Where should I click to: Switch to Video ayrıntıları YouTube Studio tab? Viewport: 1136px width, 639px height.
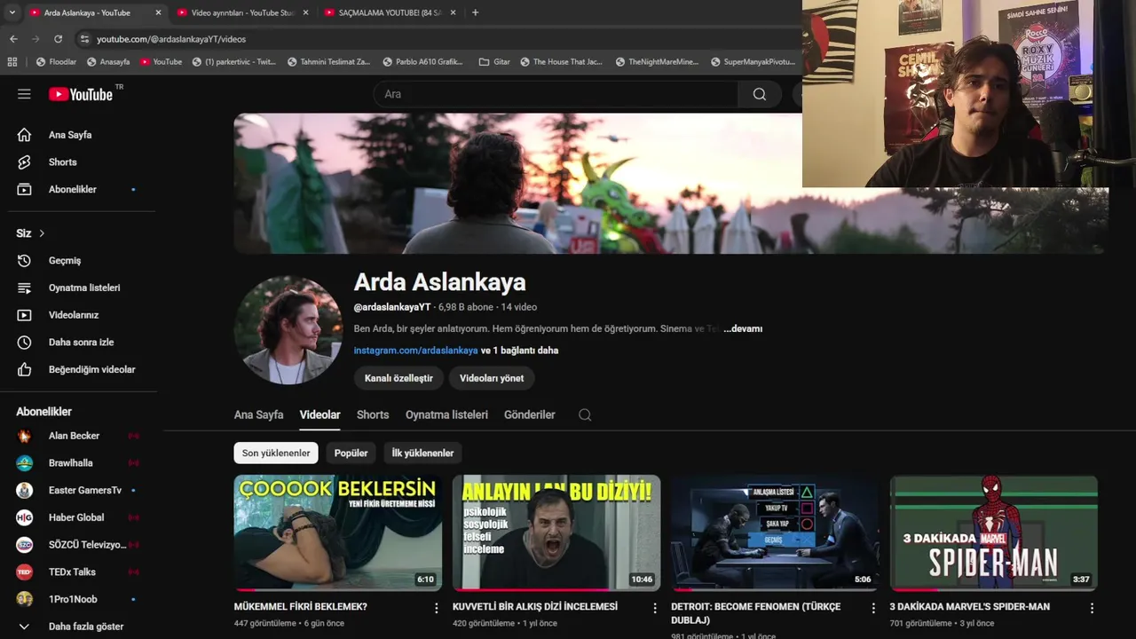click(x=242, y=12)
